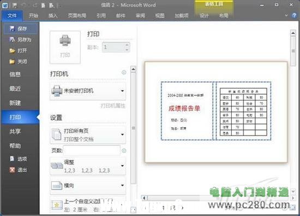The image size is (300, 216).
Task: Open the File tab
Action: tap(12, 15)
